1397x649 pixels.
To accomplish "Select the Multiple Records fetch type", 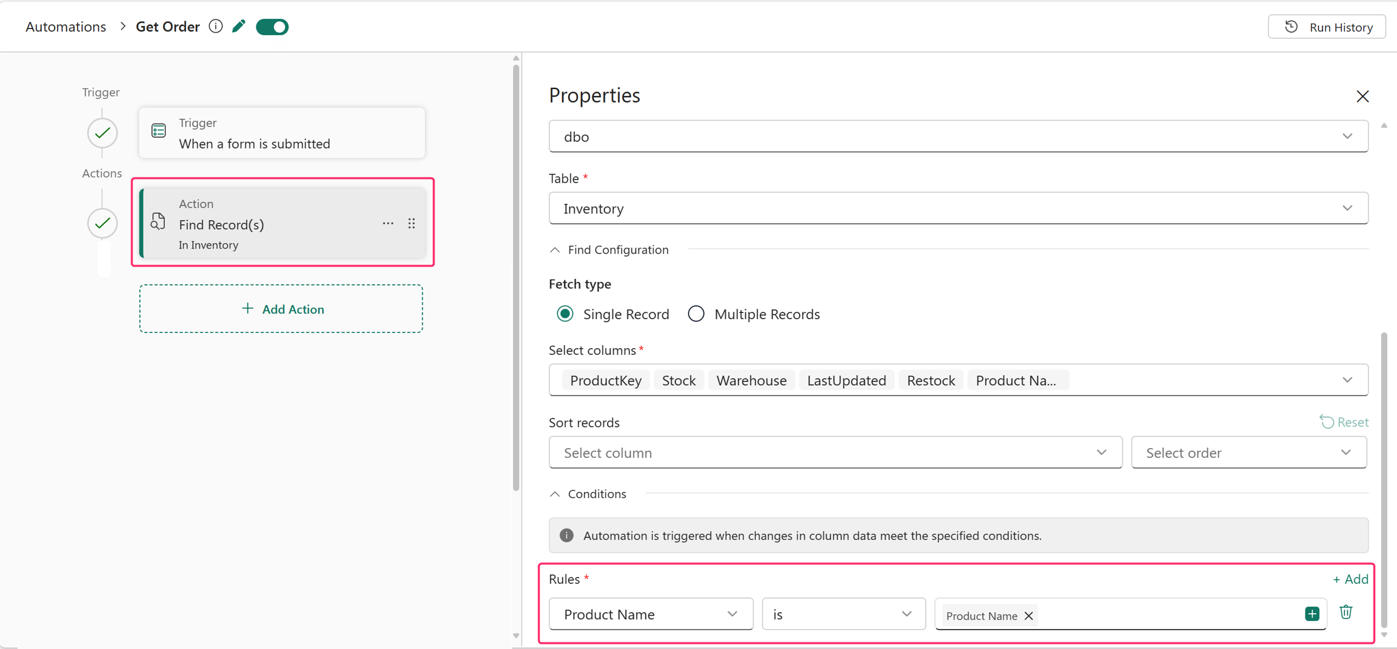I will click(696, 314).
